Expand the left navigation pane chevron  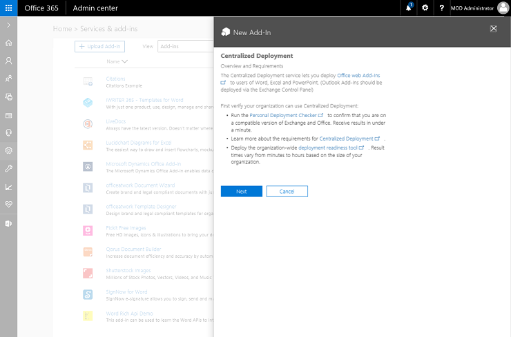[x=8, y=25]
